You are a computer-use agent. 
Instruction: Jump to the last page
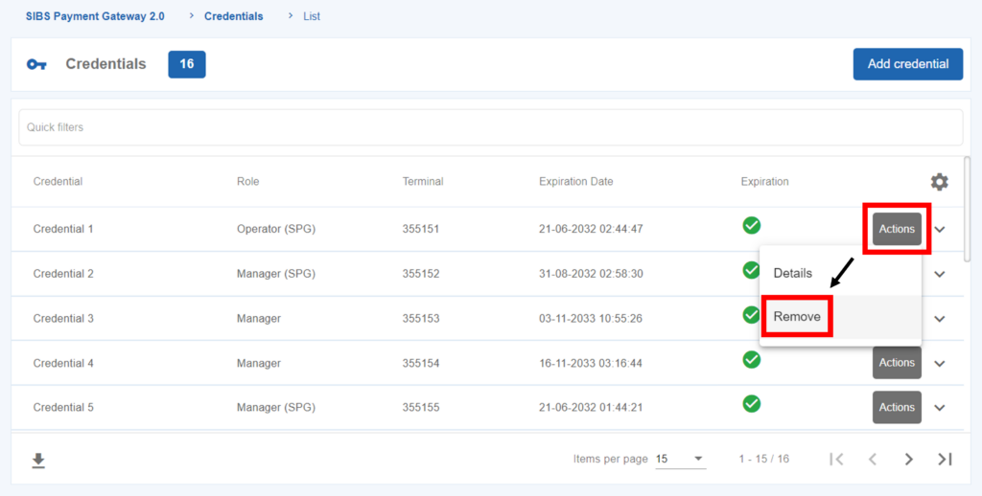945,460
